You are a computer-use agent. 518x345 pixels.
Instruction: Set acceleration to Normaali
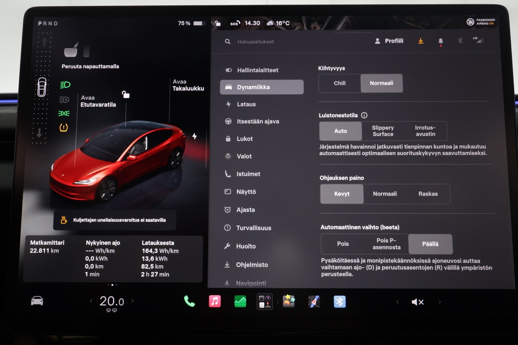pyautogui.click(x=381, y=83)
